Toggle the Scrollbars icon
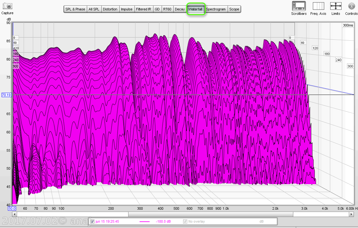358x228 pixels. [299, 6]
